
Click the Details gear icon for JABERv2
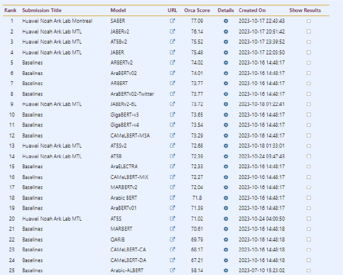226,32
